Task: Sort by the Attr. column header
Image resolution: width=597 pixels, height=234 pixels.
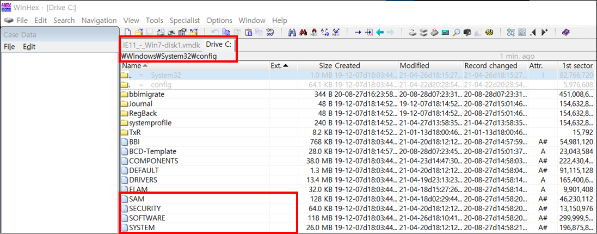Action: [543, 65]
